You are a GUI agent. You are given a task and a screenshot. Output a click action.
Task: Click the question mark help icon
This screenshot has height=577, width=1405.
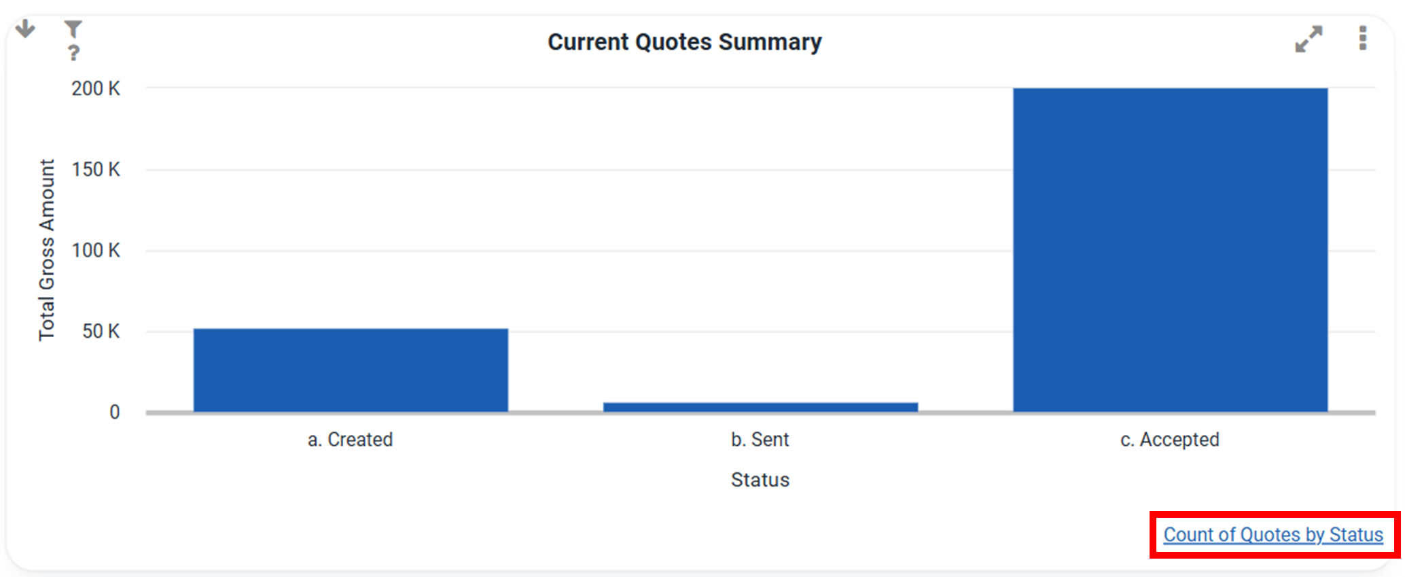[73, 52]
